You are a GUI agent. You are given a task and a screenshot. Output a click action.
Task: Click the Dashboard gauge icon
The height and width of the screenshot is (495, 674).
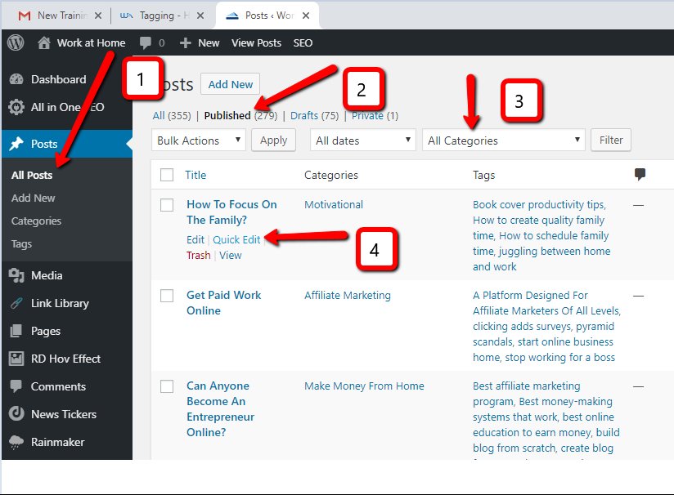pyautogui.click(x=16, y=79)
